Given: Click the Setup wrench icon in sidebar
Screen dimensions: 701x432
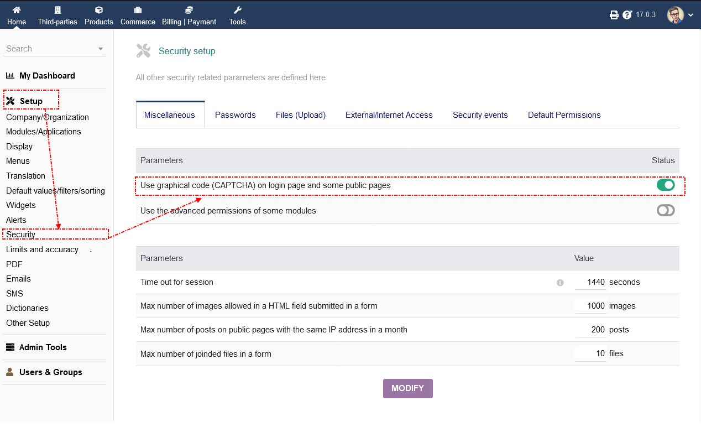Looking at the screenshot, I should [x=11, y=101].
